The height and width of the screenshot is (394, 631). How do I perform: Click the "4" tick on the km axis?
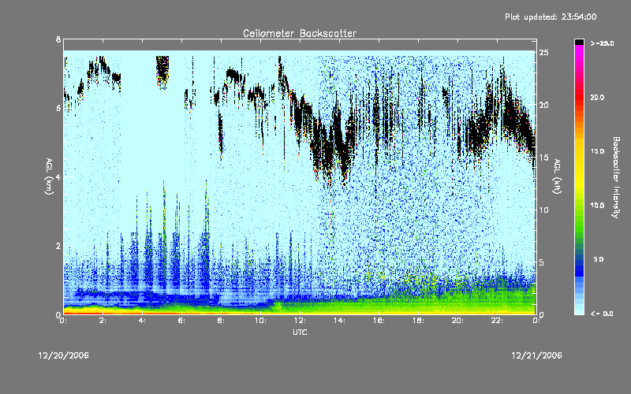coord(58,177)
